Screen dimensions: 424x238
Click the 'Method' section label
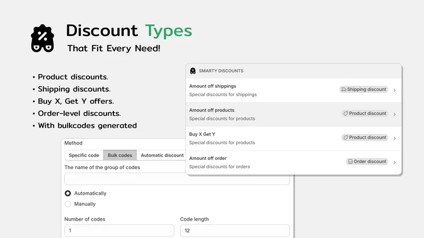point(73,143)
